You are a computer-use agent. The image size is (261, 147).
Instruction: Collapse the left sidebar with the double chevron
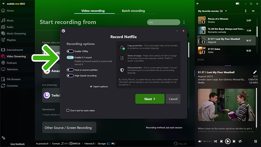tap(3, 4)
